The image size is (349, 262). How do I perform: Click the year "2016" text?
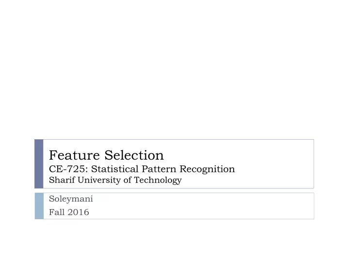(79, 212)
